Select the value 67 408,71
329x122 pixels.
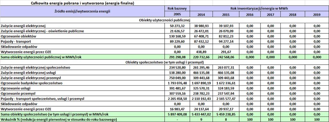201,36
